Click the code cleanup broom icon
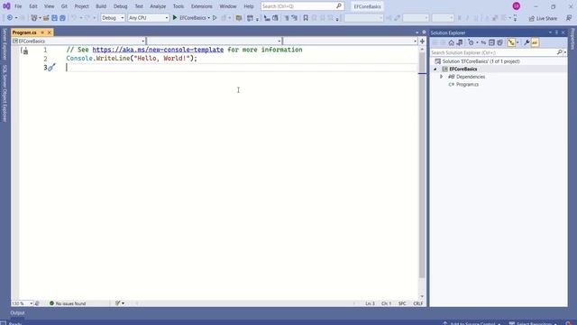The width and height of the screenshot is (577, 325). 117,303
